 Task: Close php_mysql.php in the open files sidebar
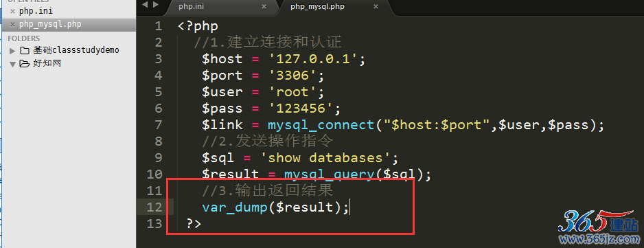pos(13,25)
